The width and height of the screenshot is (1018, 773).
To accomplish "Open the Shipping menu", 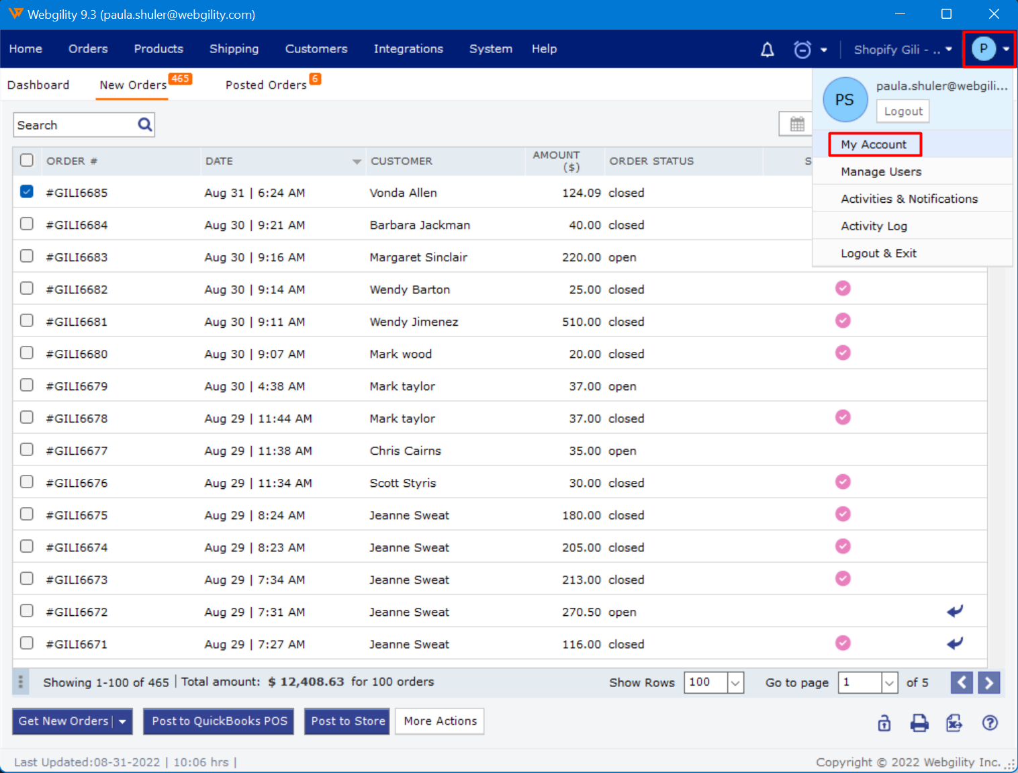I will 234,49.
